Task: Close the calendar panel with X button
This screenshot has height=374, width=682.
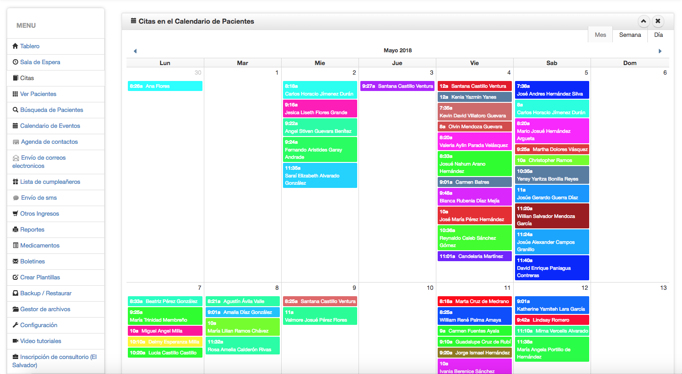Action: click(x=658, y=21)
